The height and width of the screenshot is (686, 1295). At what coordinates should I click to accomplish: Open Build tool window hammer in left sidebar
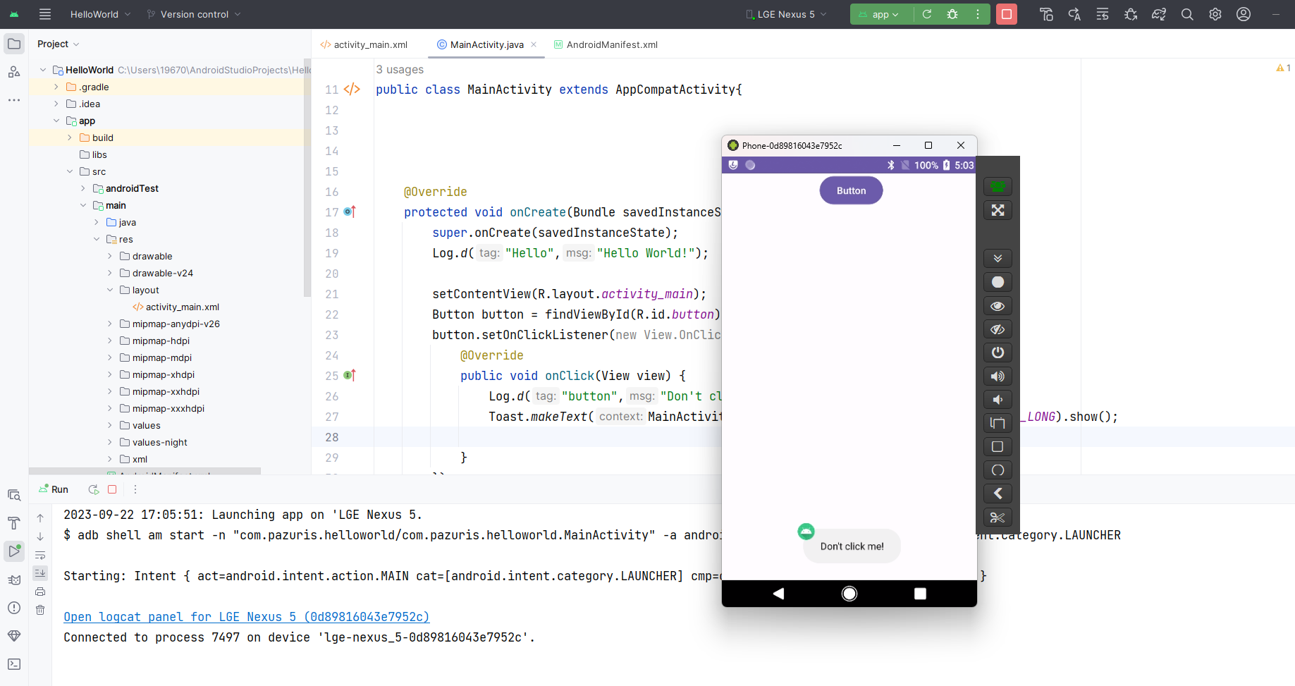tap(14, 523)
